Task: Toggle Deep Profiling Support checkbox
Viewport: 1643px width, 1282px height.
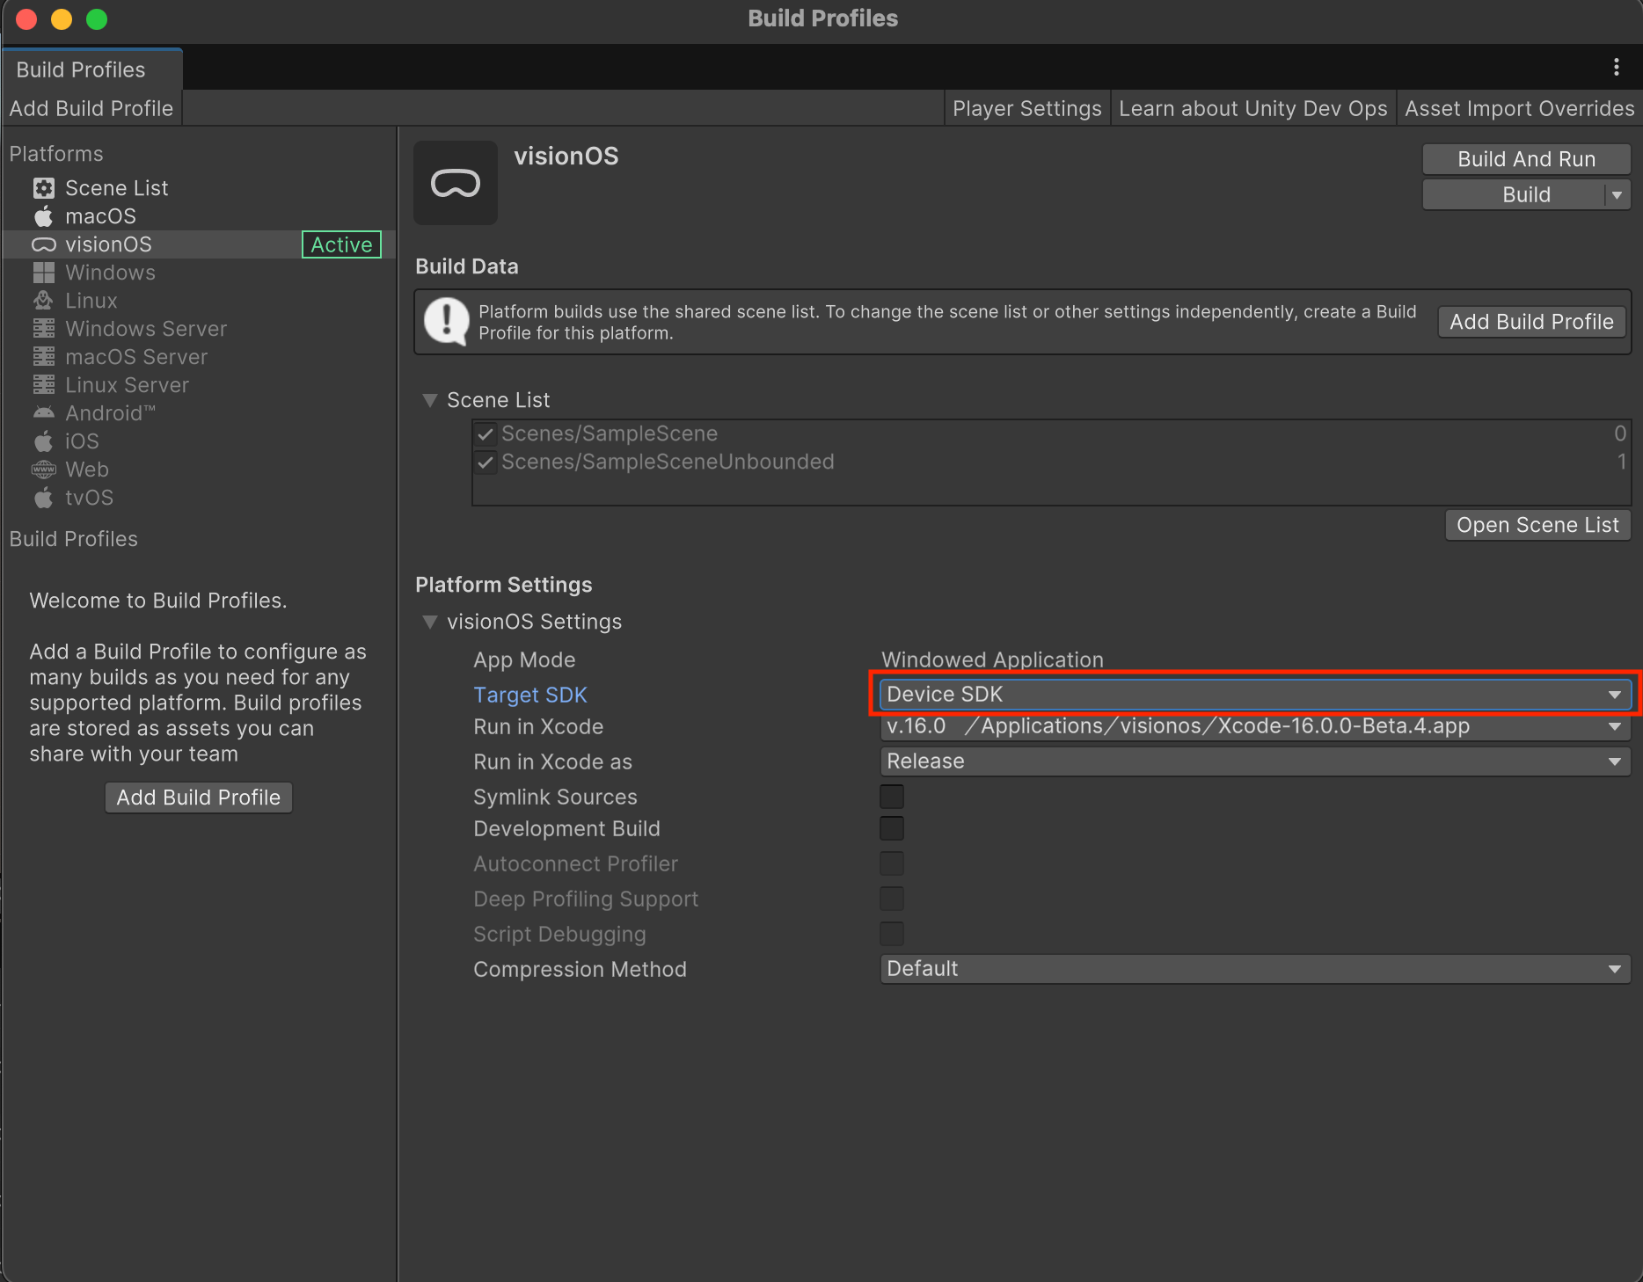Action: click(892, 899)
